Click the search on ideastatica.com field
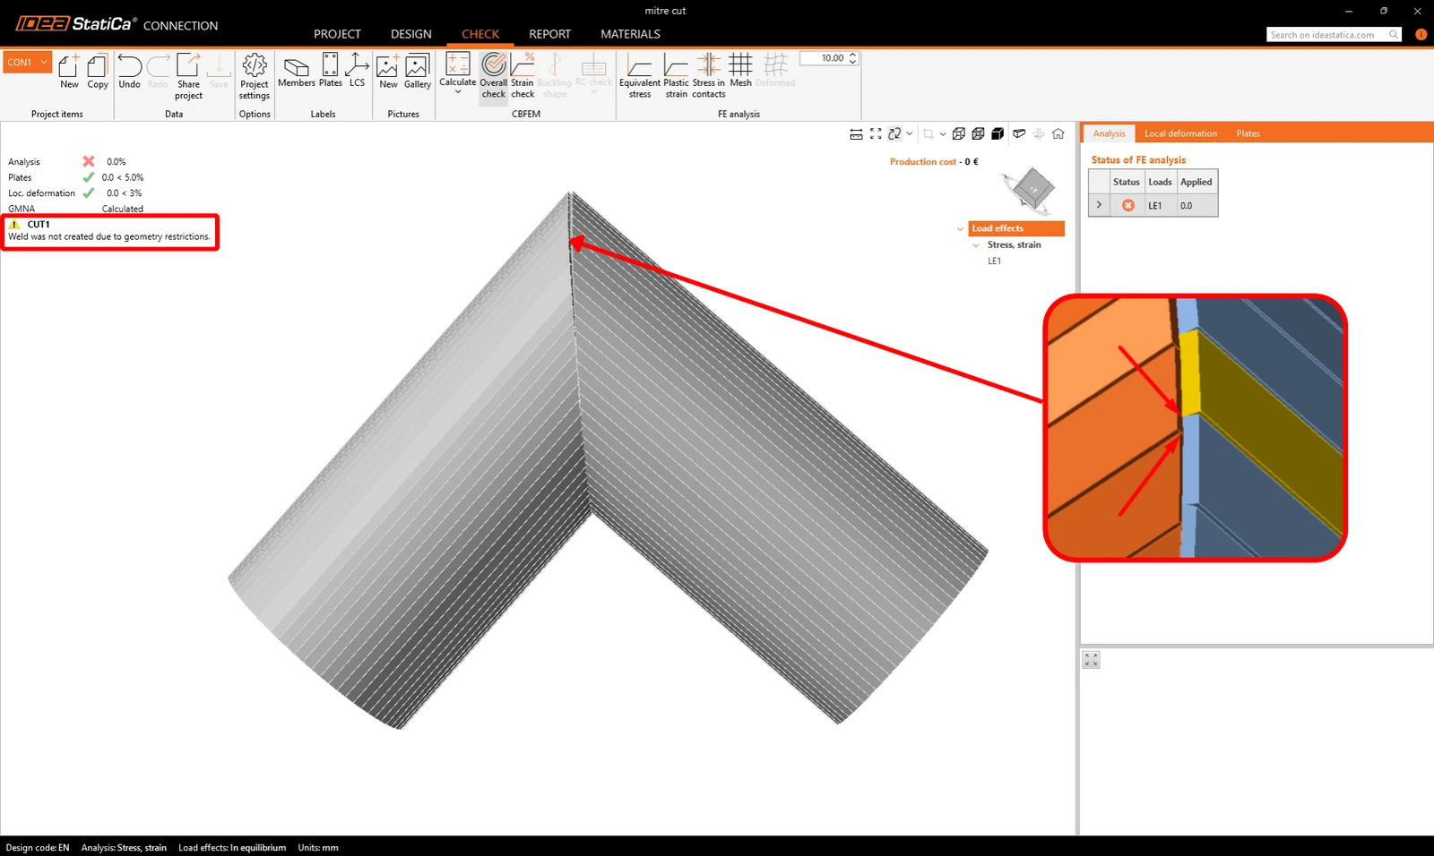The image size is (1434, 856). [1326, 35]
